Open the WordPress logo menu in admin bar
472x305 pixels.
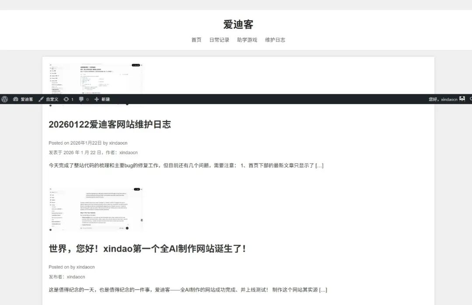click(5, 99)
